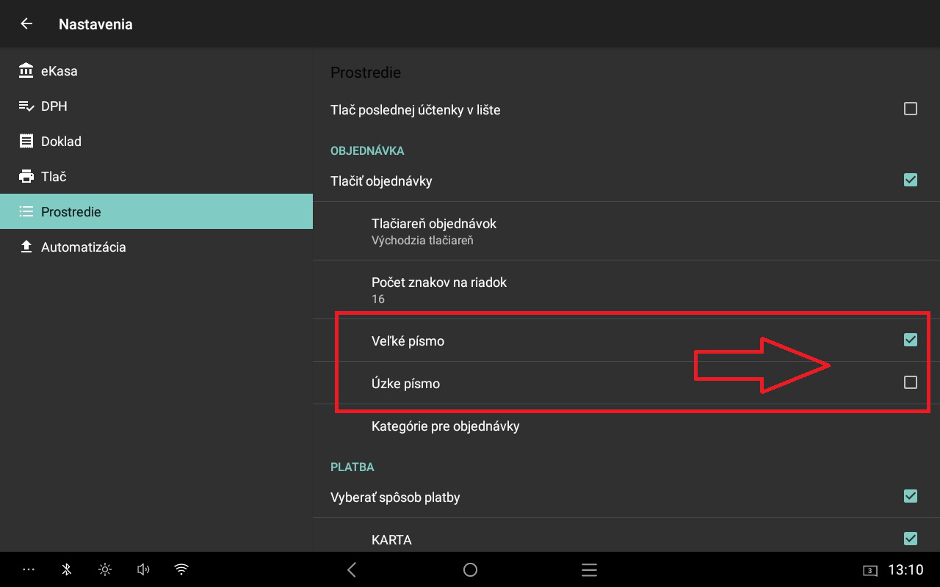Disable the Veľké písmo checkbox
Viewport: 940px width, 587px height.
[x=910, y=340]
